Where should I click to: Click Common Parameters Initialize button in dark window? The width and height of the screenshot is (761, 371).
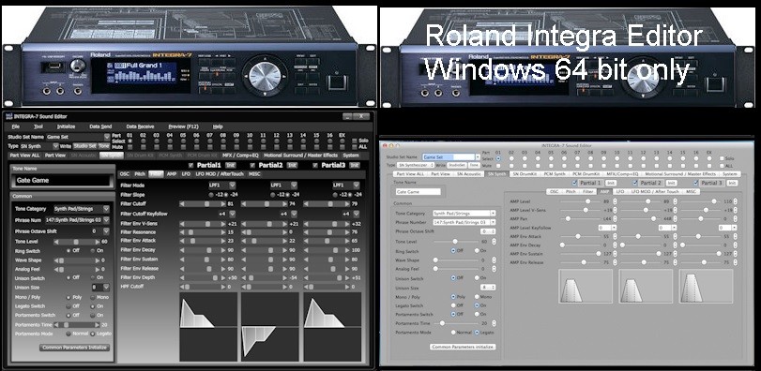[74, 348]
